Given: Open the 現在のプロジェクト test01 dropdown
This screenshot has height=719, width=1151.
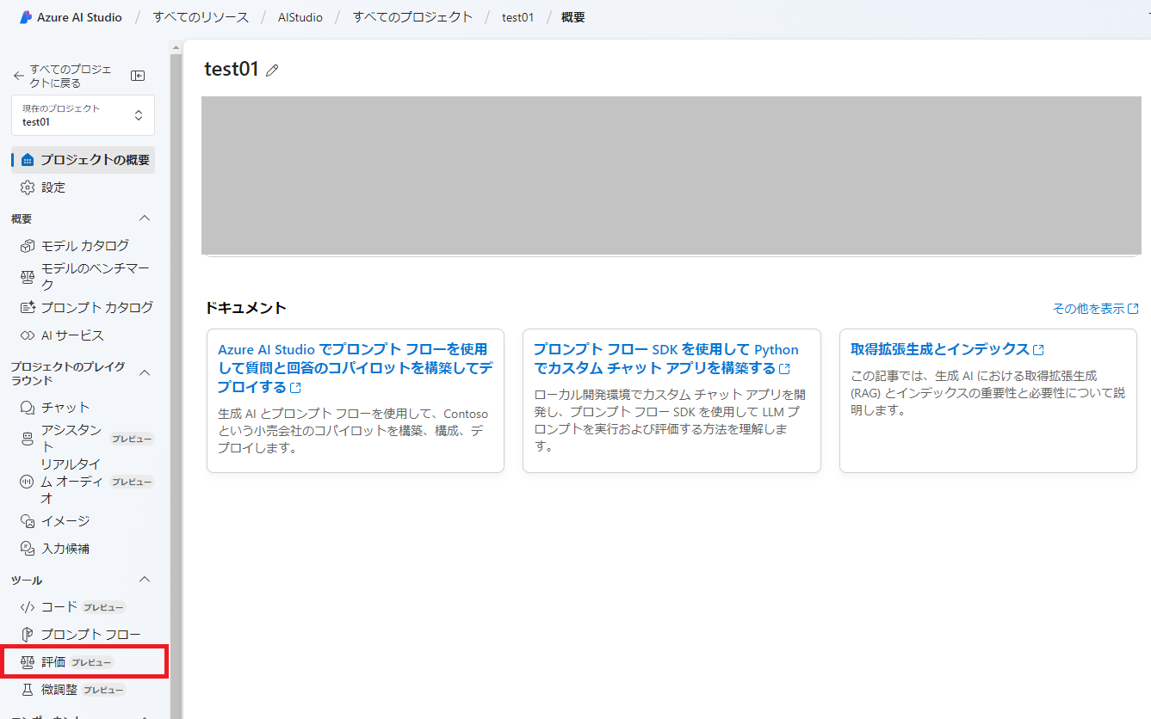Looking at the screenshot, I should pyautogui.click(x=83, y=115).
